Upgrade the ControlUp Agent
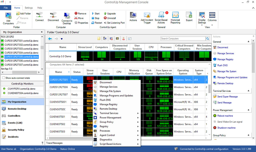The height and width of the screenshot is (152, 256). 110,14
